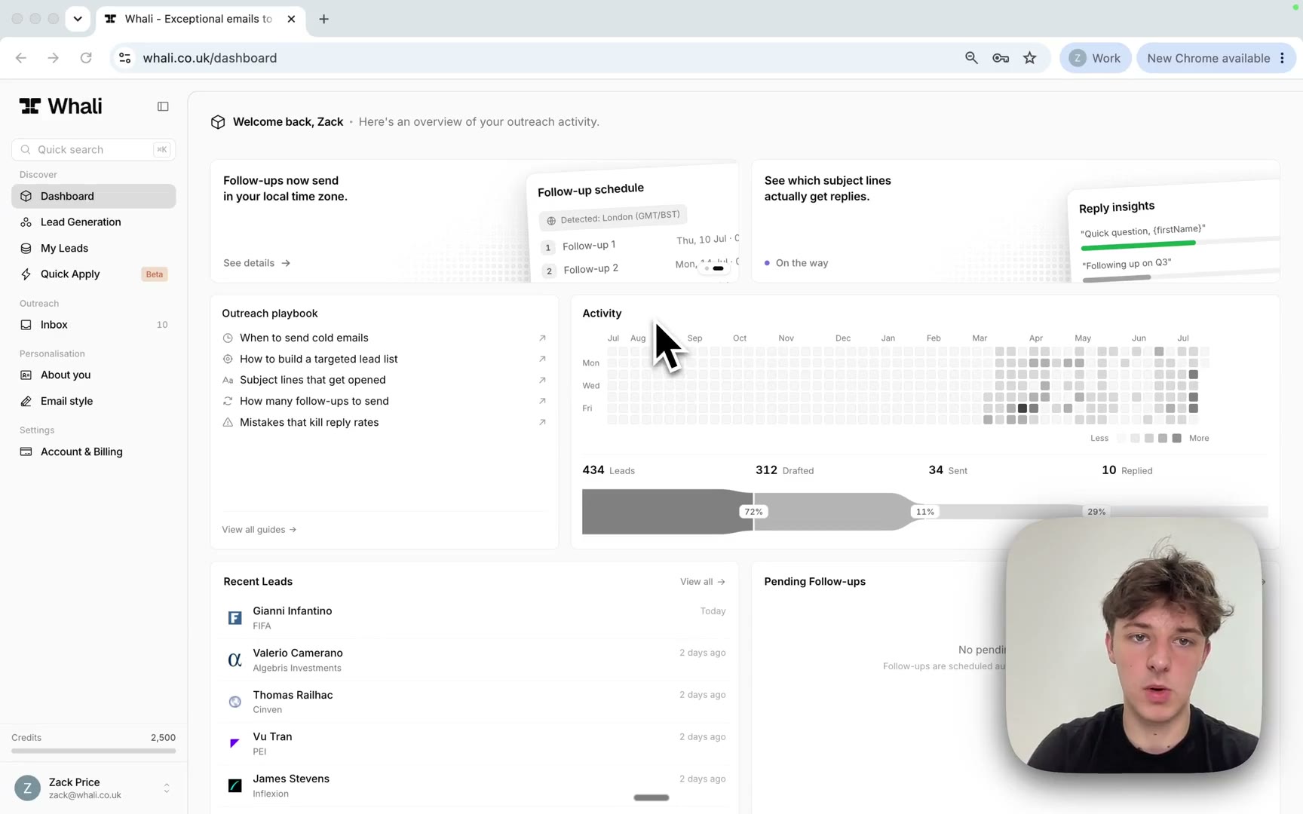
Task: Open Email style settings
Action: [x=94, y=401]
